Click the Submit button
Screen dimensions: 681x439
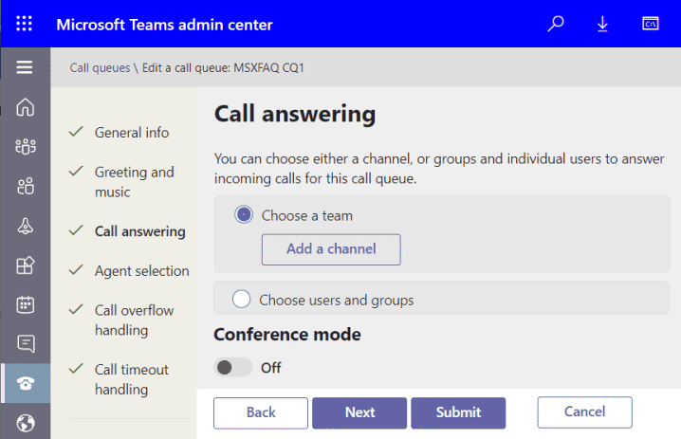click(458, 412)
